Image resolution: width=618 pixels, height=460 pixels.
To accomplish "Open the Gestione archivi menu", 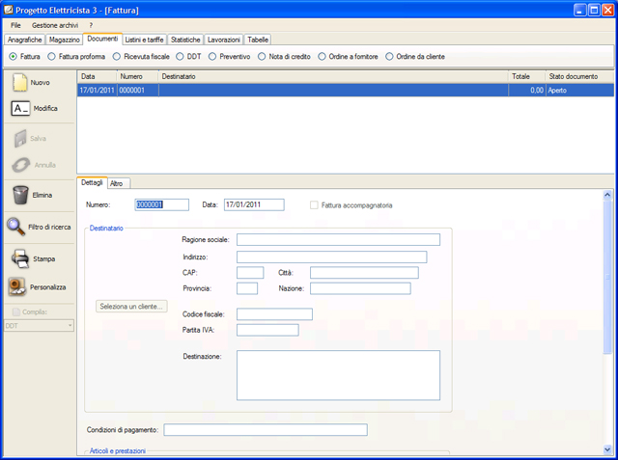I will [55, 25].
